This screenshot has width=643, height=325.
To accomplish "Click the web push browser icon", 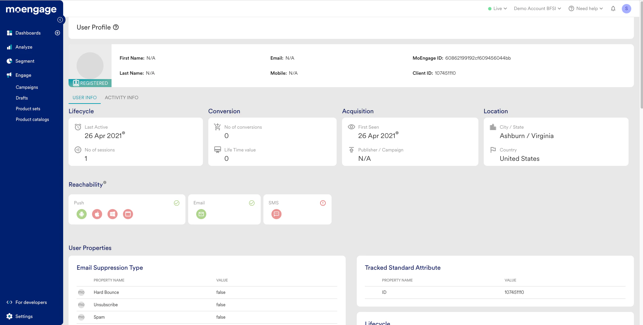I will tap(128, 214).
